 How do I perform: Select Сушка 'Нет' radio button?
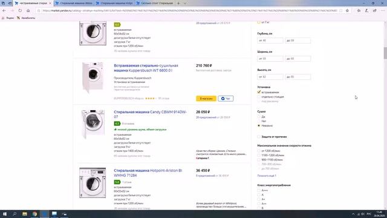coord(259,121)
